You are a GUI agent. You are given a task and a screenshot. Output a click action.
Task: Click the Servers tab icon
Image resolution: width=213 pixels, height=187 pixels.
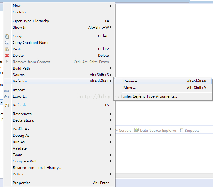(x=116, y=130)
